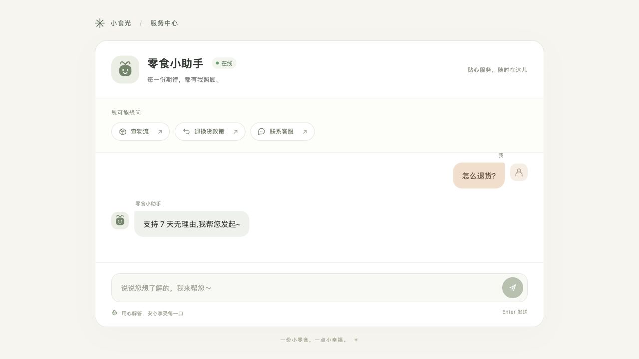The width and height of the screenshot is (639, 359).
Task: Click the small asterisk icon in the footer
Action: (356, 340)
